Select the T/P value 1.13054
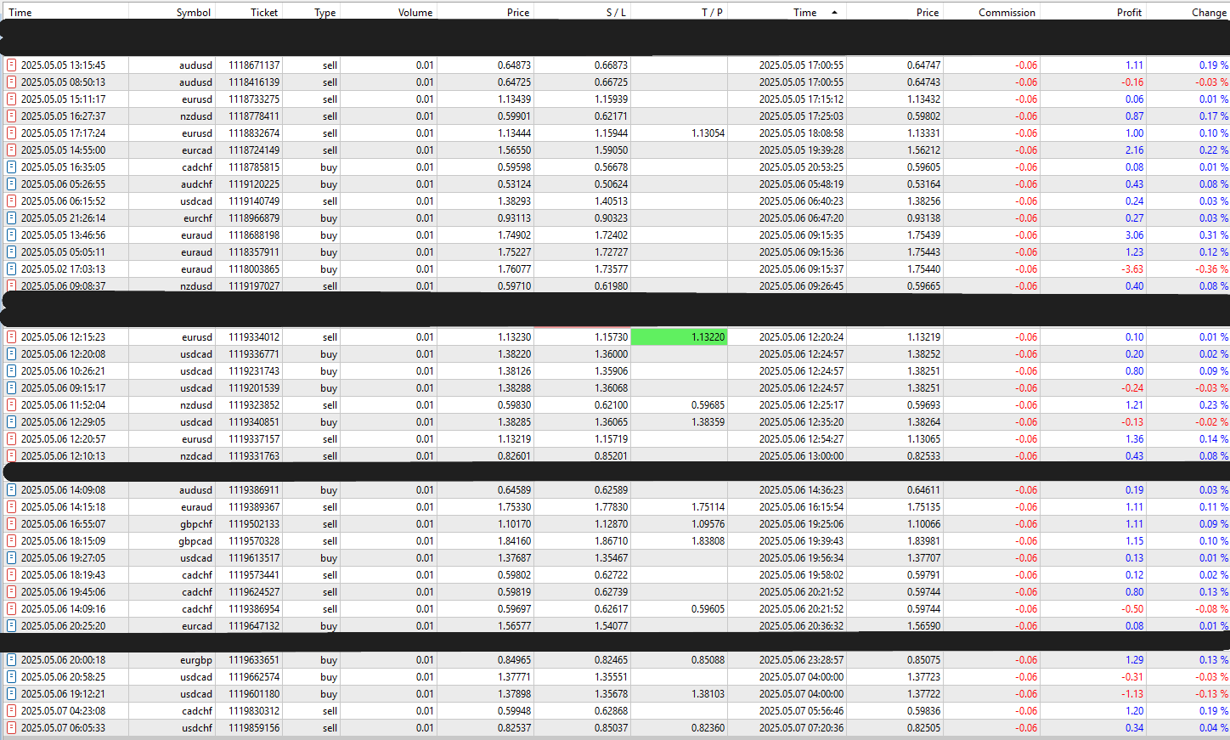The width and height of the screenshot is (1230, 740). tap(708, 133)
